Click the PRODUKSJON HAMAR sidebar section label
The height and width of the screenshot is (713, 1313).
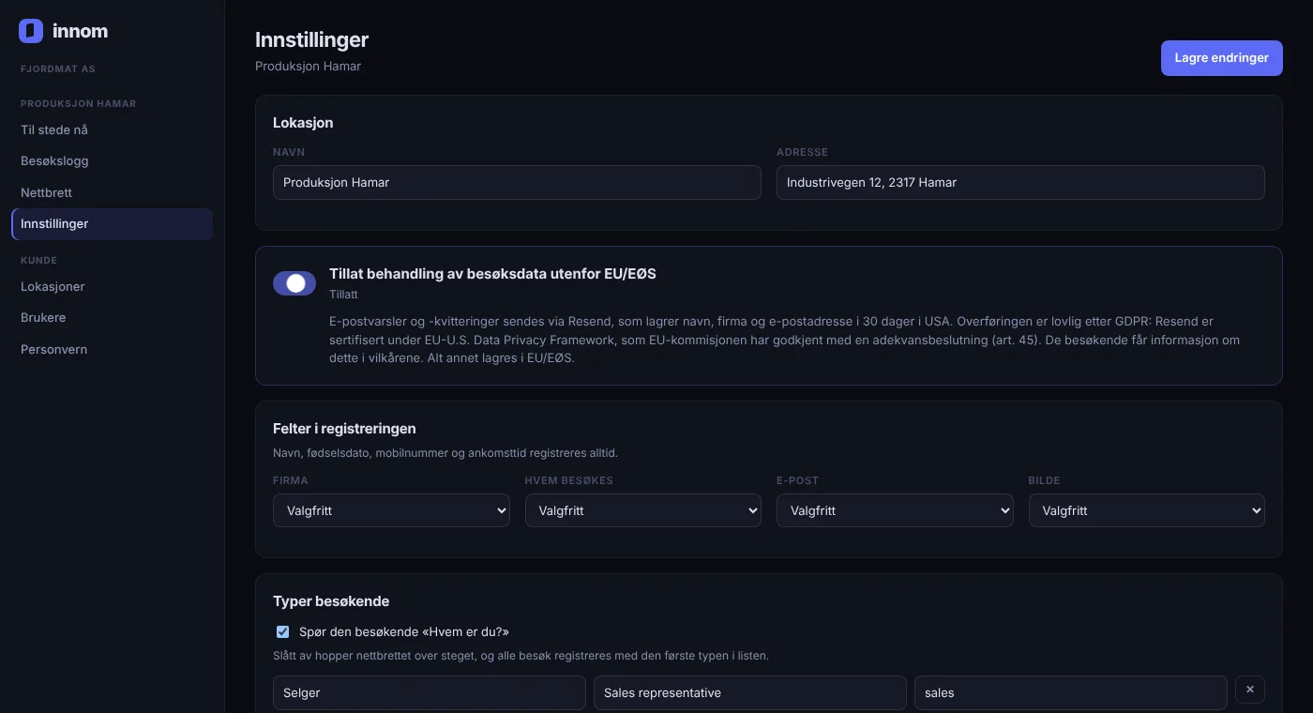[79, 104]
